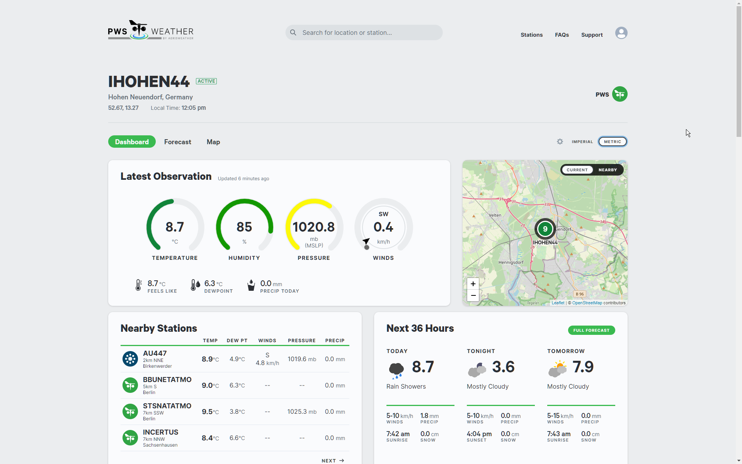This screenshot has height=464, width=742.
Task: Click the AU447 station snowflake icon
Action: point(130,359)
